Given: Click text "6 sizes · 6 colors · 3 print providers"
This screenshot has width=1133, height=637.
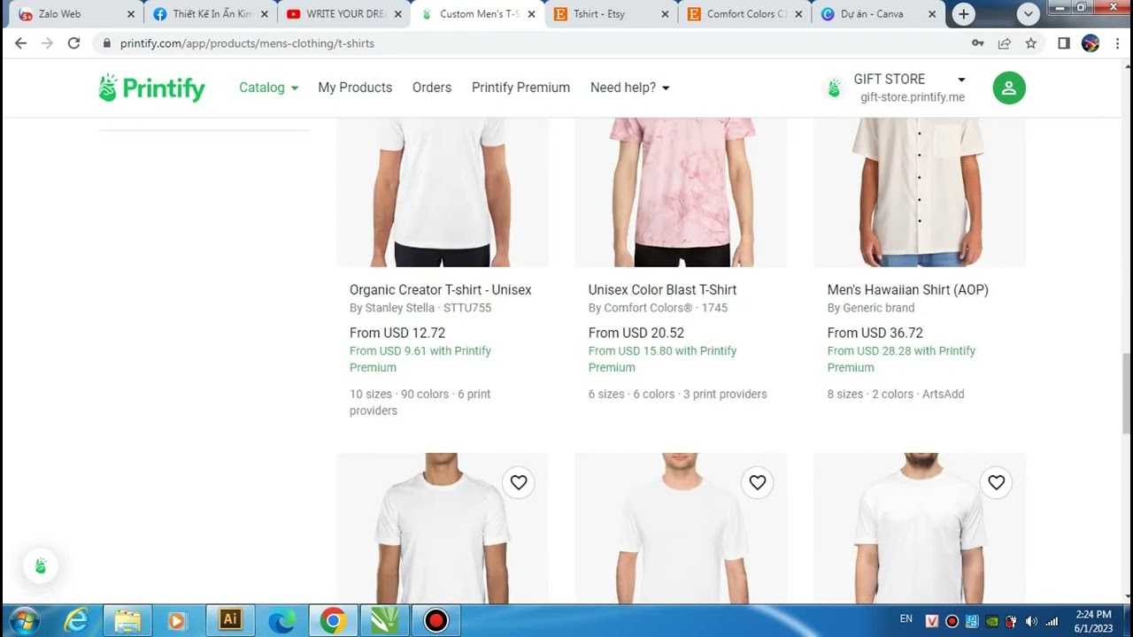Looking at the screenshot, I should coord(678,394).
